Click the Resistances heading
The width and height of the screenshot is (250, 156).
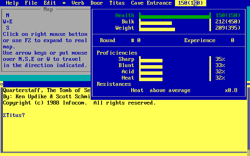114,84
